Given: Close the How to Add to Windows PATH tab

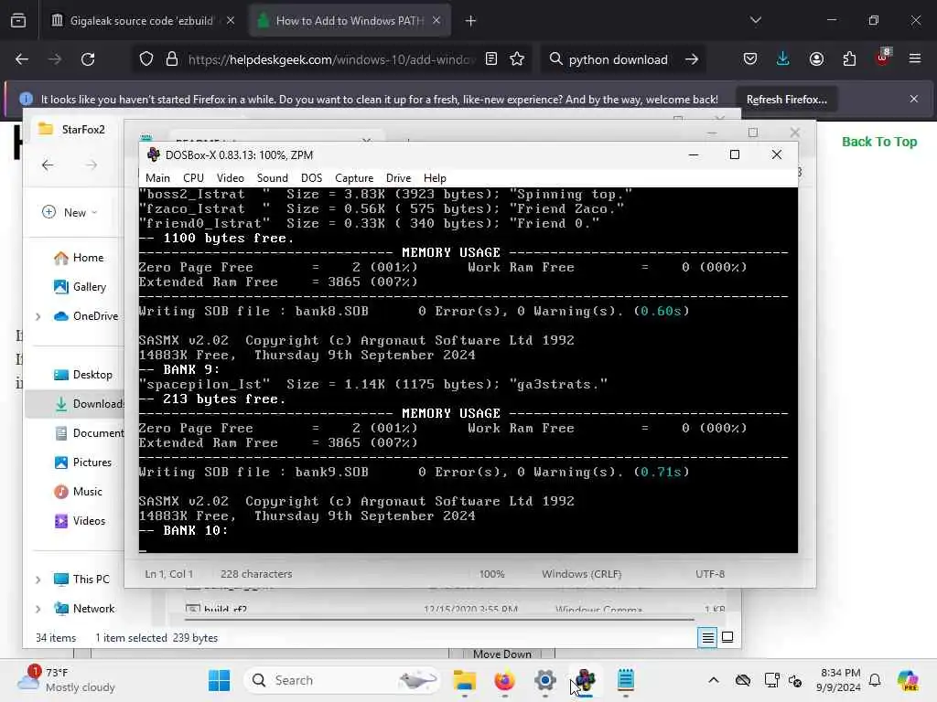Looking at the screenshot, I should pos(436,21).
